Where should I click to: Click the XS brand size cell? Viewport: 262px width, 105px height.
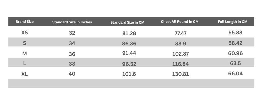coord(25,33)
